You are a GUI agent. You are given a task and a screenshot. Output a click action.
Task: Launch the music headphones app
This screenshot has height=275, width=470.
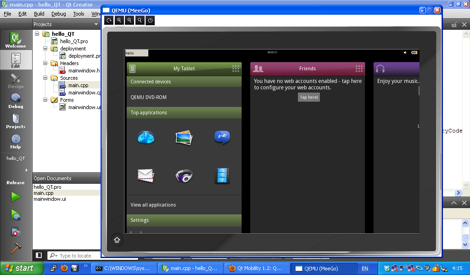click(184, 176)
